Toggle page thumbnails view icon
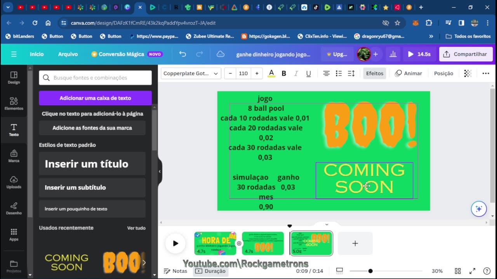Screen dimensions: 497x279 pos(339,271)
